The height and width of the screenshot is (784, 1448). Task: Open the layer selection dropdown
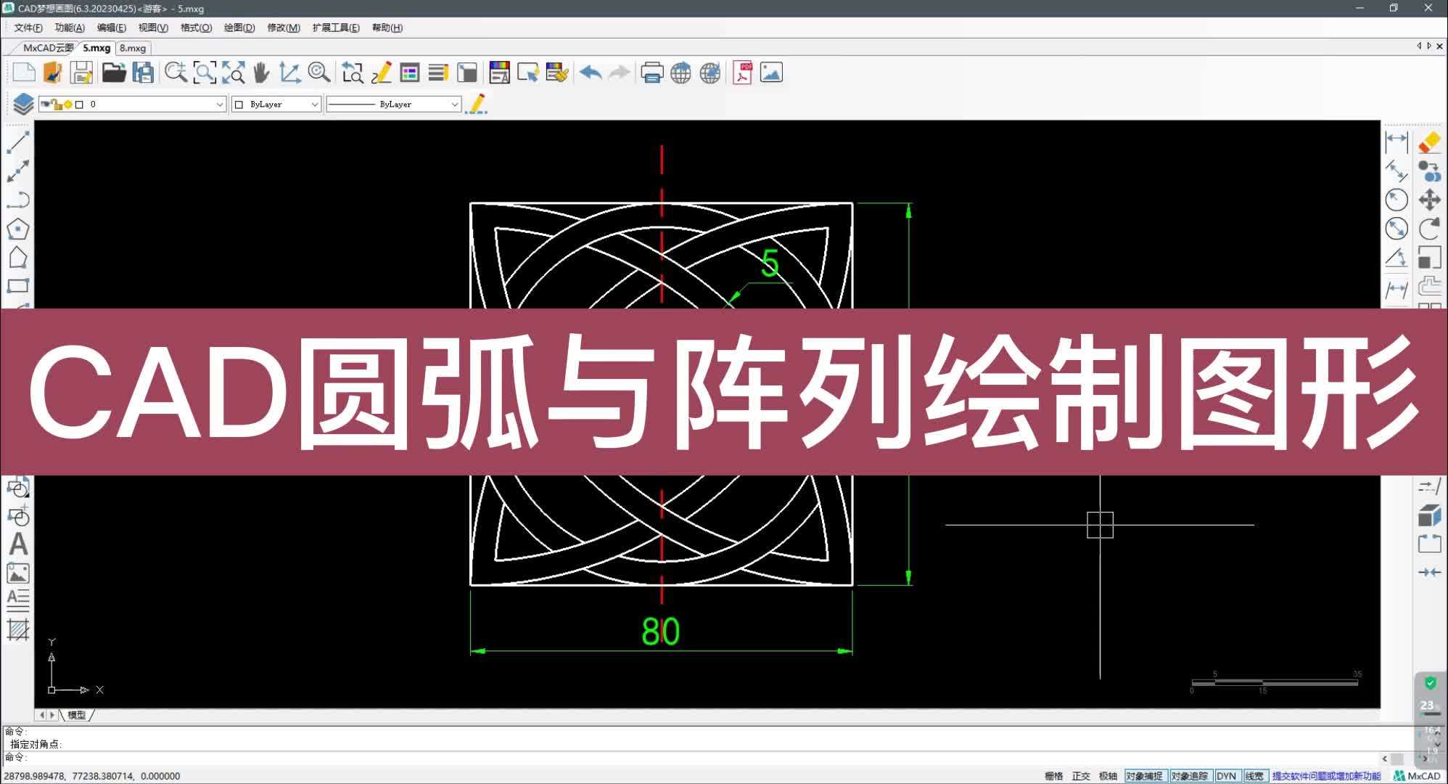(220, 104)
